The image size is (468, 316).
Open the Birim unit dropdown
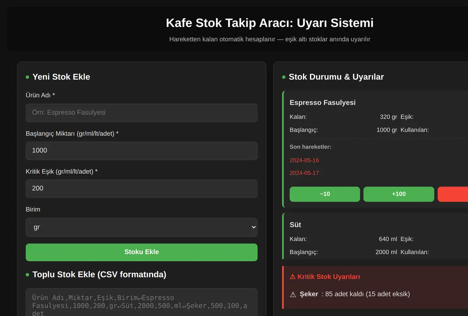(142, 227)
